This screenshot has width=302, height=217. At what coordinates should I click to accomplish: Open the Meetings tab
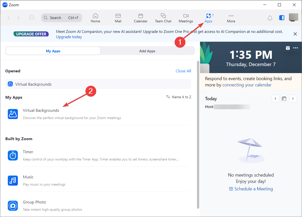point(186,18)
